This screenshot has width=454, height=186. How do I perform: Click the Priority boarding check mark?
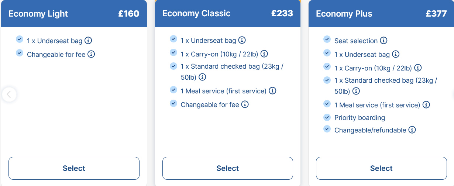click(327, 117)
